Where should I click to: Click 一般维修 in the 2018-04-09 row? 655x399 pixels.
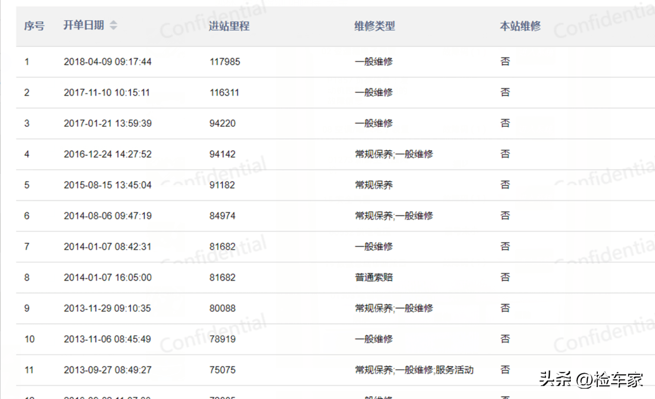click(x=374, y=62)
